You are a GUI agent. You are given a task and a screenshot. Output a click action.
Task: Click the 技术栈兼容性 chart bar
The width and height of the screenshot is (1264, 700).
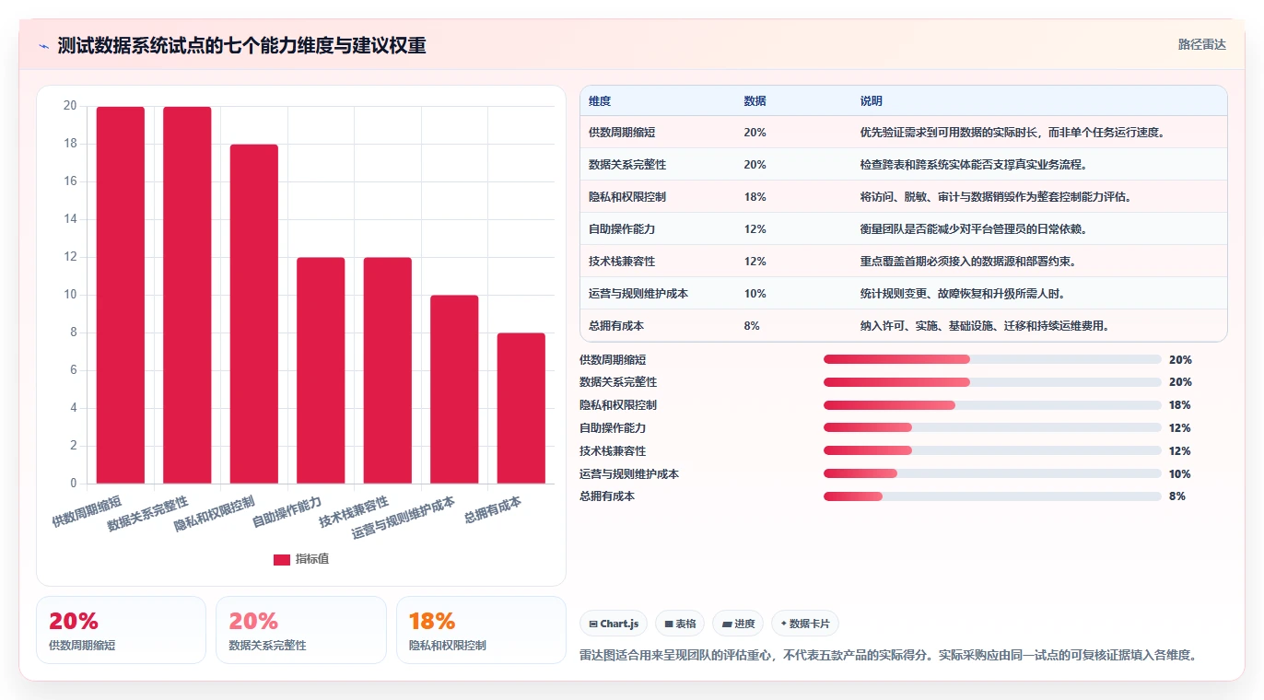[x=388, y=370]
